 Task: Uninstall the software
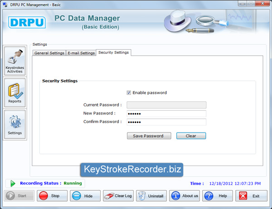151,196
